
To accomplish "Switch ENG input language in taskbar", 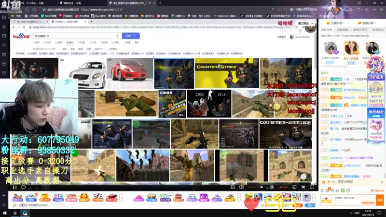I will [x=357, y=213].
